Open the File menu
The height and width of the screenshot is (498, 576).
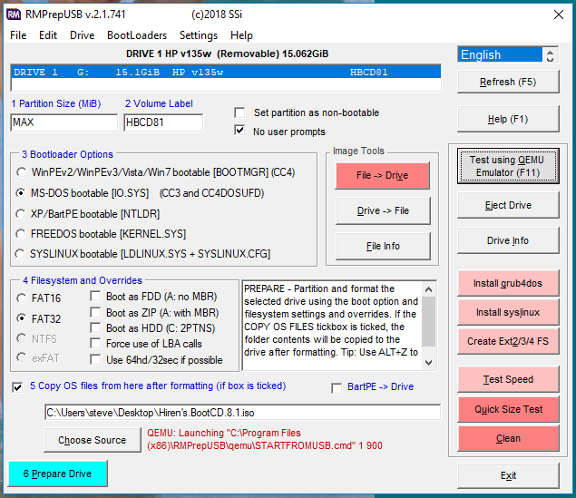pyautogui.click(x=18, y=35)
